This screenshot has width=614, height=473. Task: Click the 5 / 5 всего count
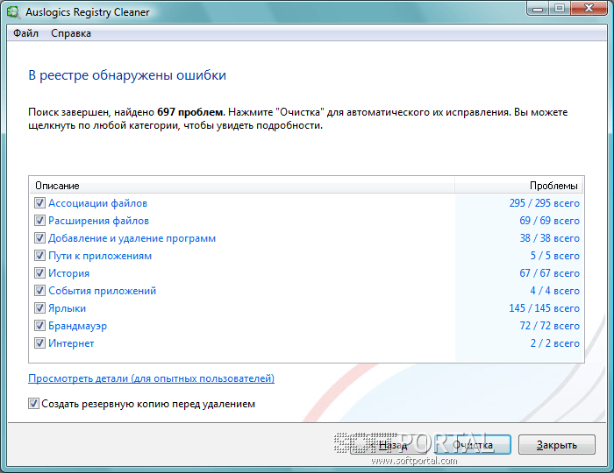[555, 256]
